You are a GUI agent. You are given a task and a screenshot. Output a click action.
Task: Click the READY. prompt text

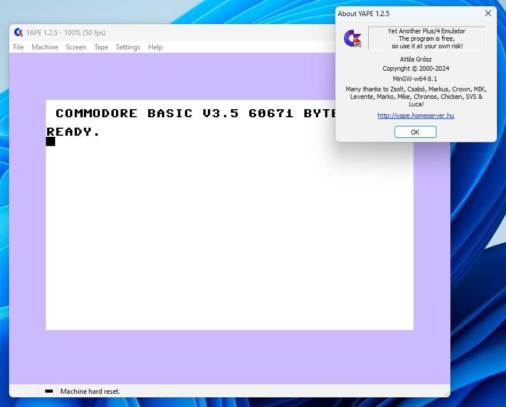point(73,132)
